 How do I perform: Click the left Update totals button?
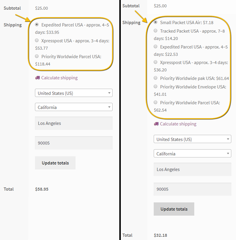coord(55,163)
